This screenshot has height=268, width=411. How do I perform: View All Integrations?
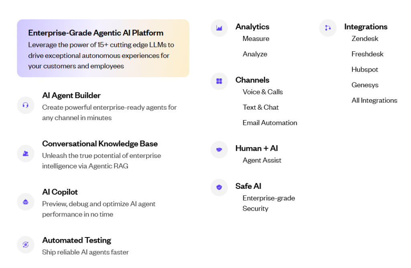coord(374,100)
